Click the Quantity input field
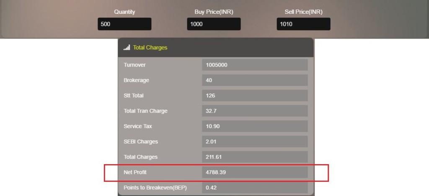The height and width of the screenshot is (196, 429). coord(124,24)
